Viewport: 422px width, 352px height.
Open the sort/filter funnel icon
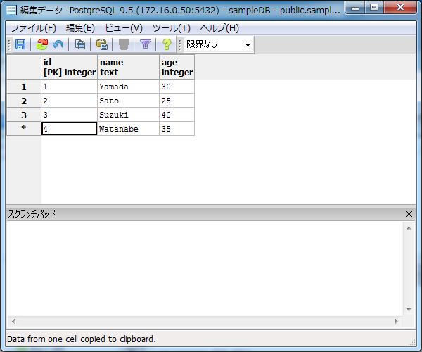click(146, 44)
